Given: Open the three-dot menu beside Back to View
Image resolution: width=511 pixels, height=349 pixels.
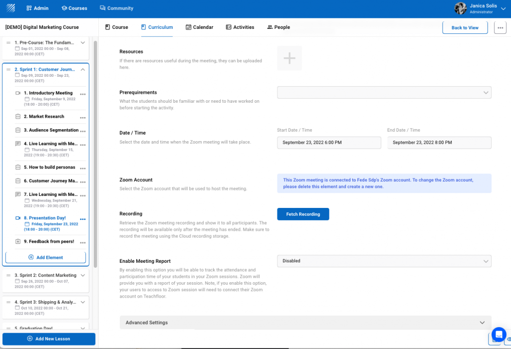Looking at the screenshot, I should click(x=500, y=28).
